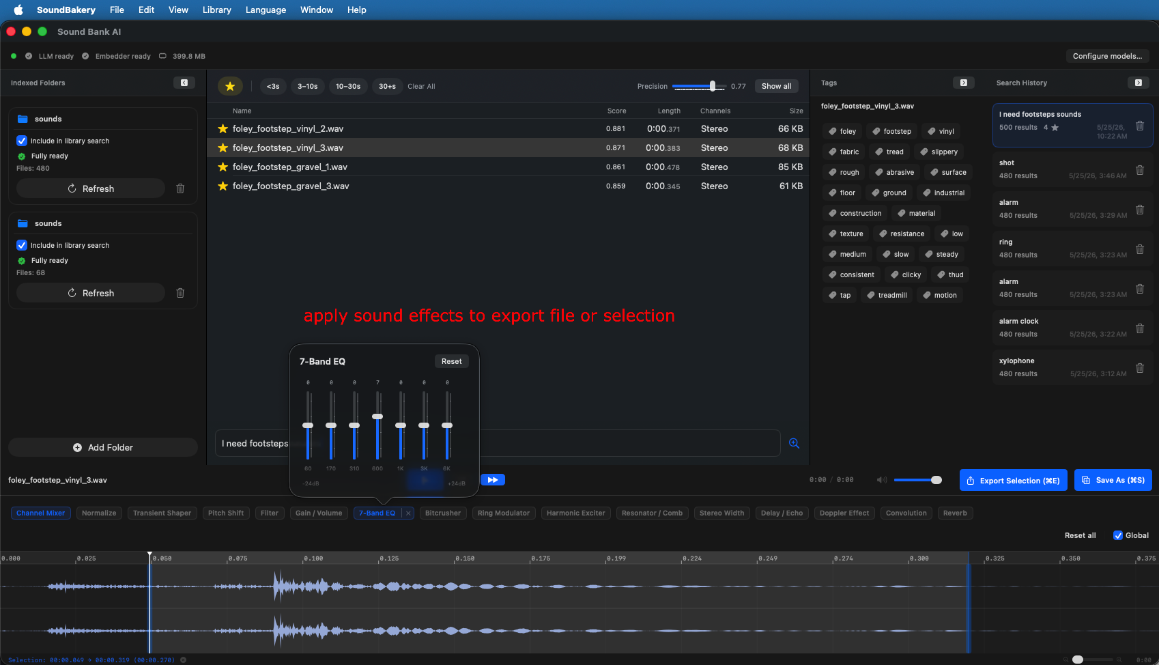
Task: Uncheck Include in library search for first folder
Action: [x=22, y=141]
